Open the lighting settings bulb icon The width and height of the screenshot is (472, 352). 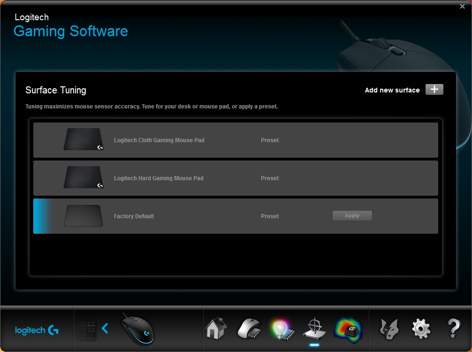coord(282,329)
